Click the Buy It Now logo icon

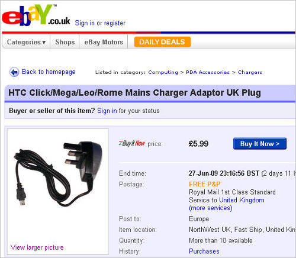click(x=132, y=143)
